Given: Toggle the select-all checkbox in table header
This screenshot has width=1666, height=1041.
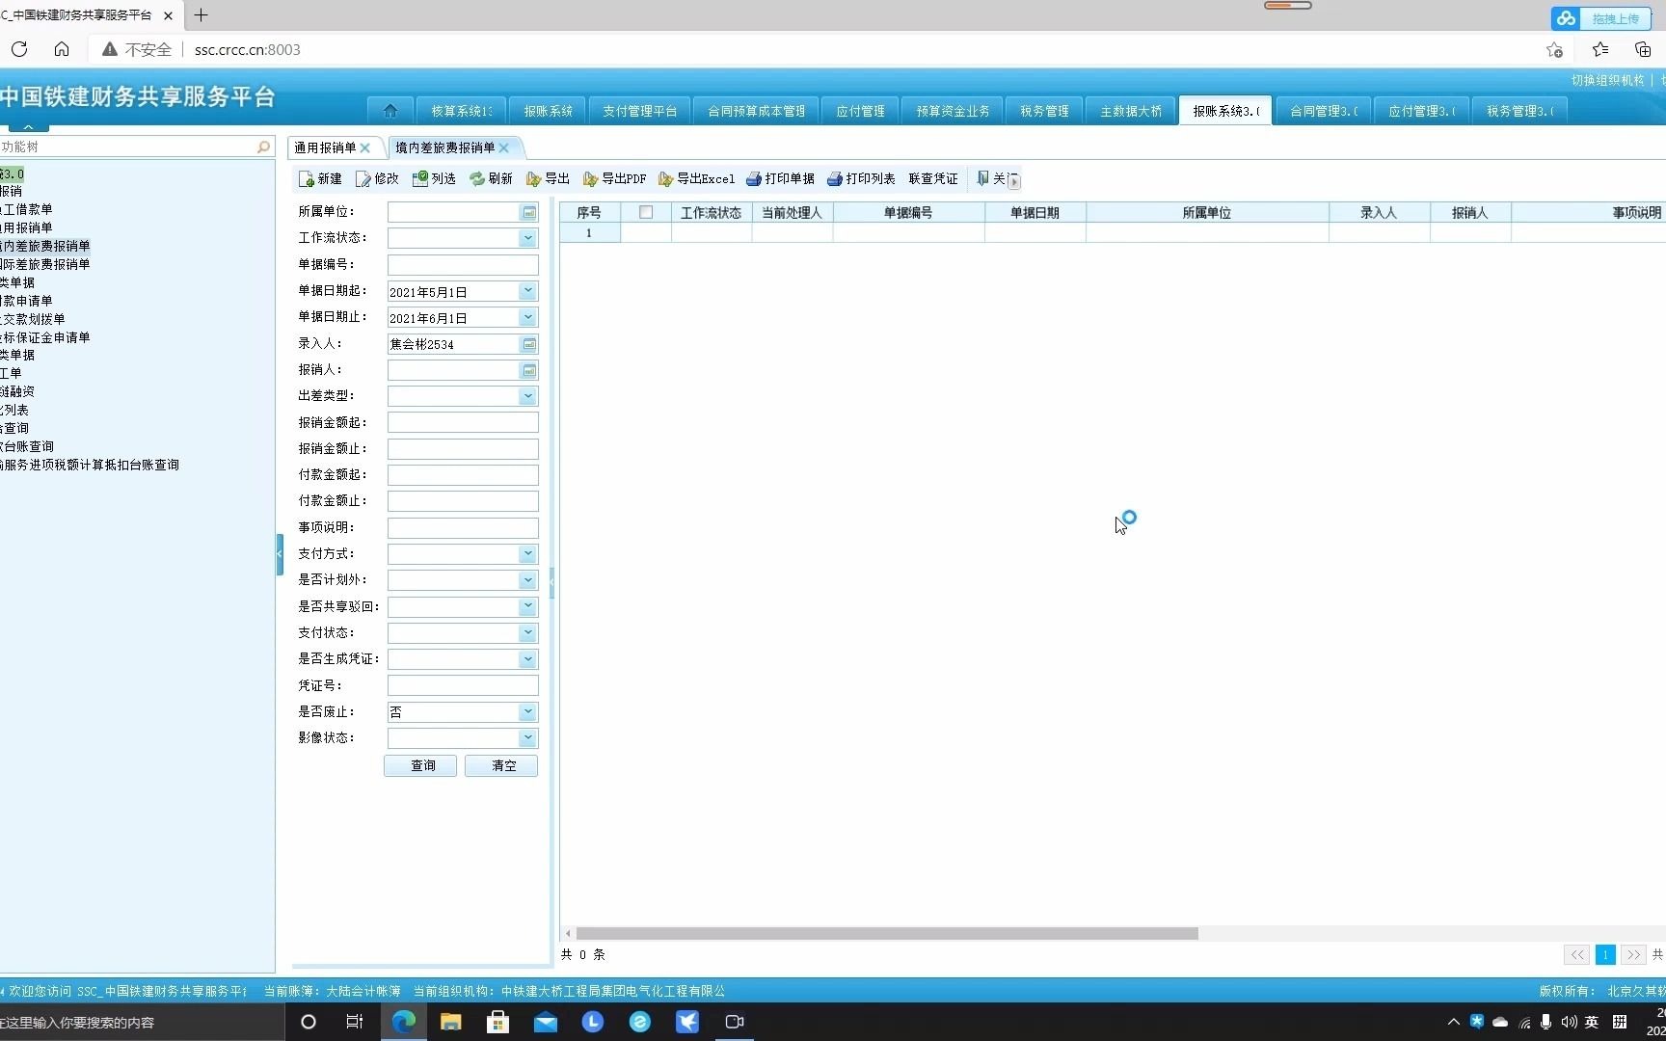Looking at the screenshot, I should [646, 212].
